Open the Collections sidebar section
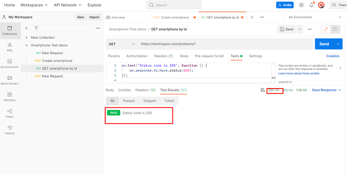This screenshot has width=347, height=174. (10, 31)
